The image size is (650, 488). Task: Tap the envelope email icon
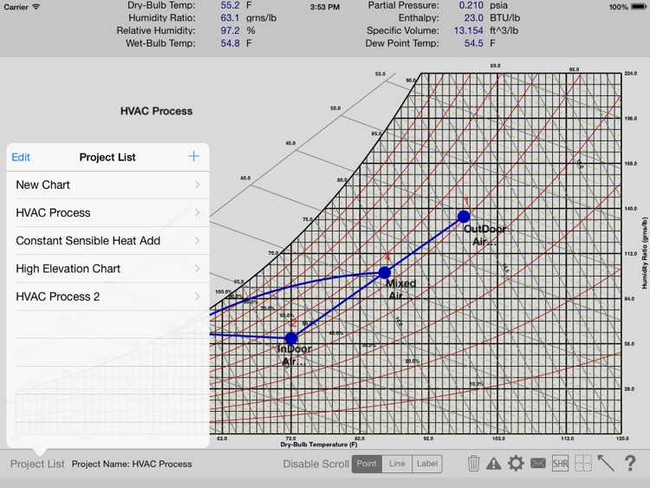click(x=538, y=463)
